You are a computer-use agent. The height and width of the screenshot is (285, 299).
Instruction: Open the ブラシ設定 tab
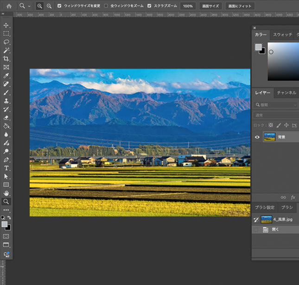(x=265, y=208)
